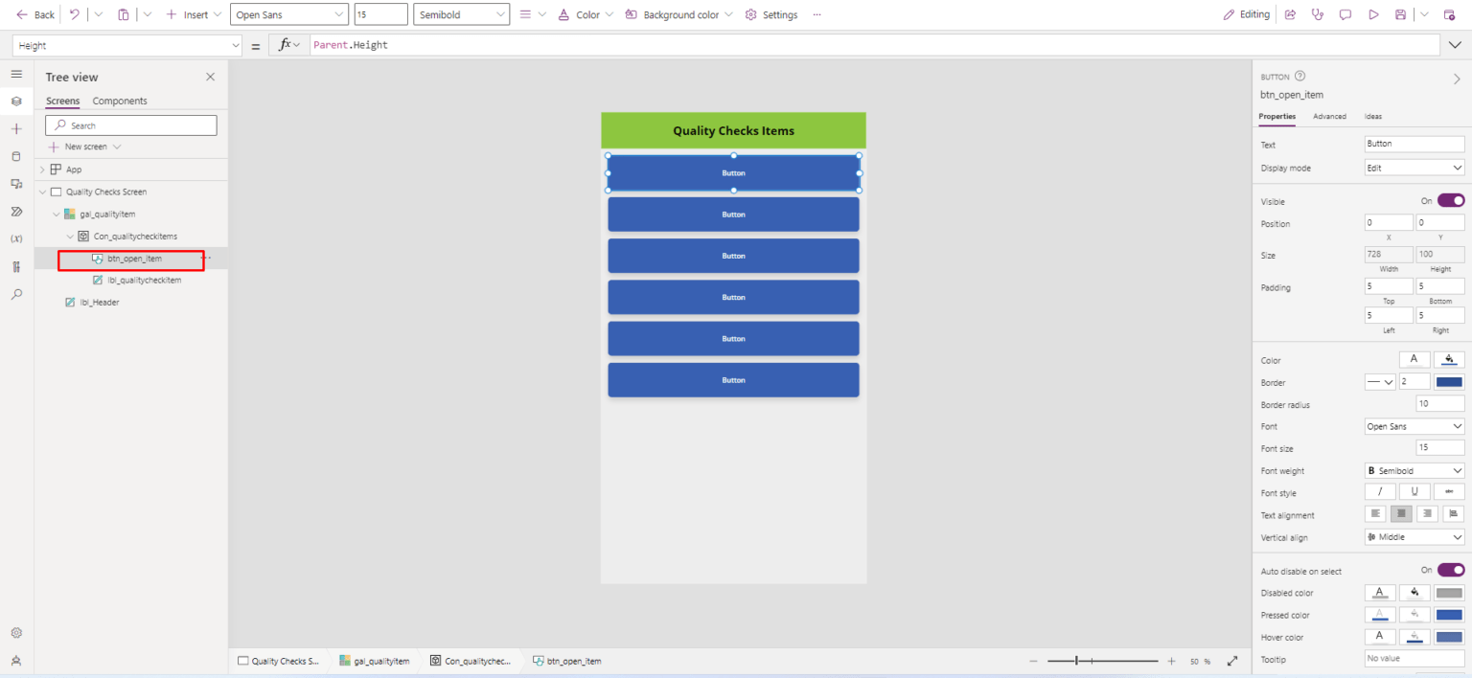Click New screen in Tree view
This screenshot has height=678, width=1472.
[84, 146]
